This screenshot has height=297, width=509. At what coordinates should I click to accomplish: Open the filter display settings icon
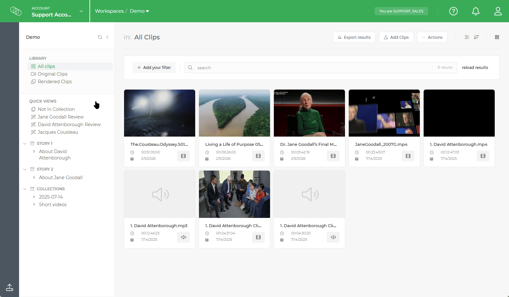click(x=466, y=37)
